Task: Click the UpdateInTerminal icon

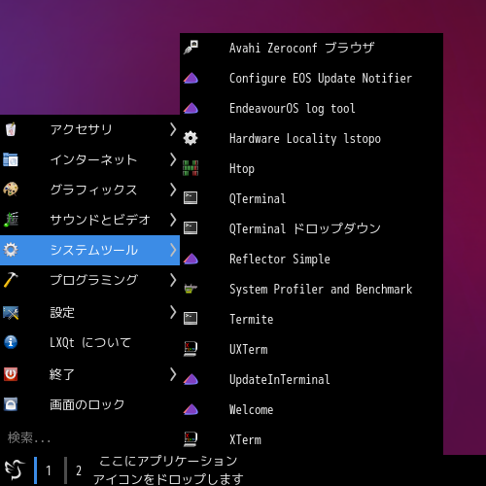Action: (x=191, y=379)
